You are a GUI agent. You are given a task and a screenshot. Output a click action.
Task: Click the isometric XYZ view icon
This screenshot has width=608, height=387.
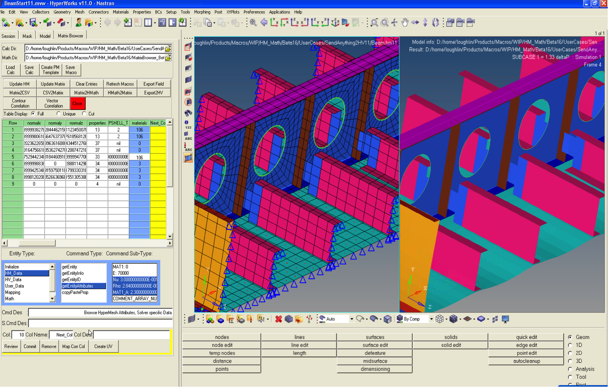pyautogui.click(x=335, y=22)
